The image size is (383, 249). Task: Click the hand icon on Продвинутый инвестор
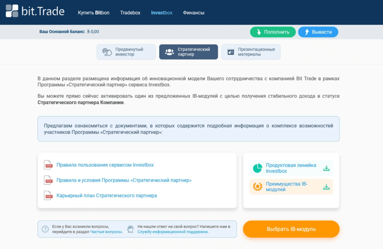point(107,52)
